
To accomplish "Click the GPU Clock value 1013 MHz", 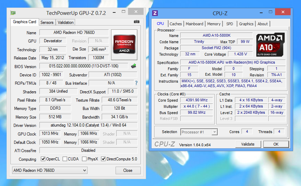I will (50, 133).
